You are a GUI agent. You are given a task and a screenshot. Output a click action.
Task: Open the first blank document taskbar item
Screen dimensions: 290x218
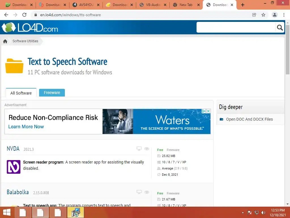click(23, 212)
